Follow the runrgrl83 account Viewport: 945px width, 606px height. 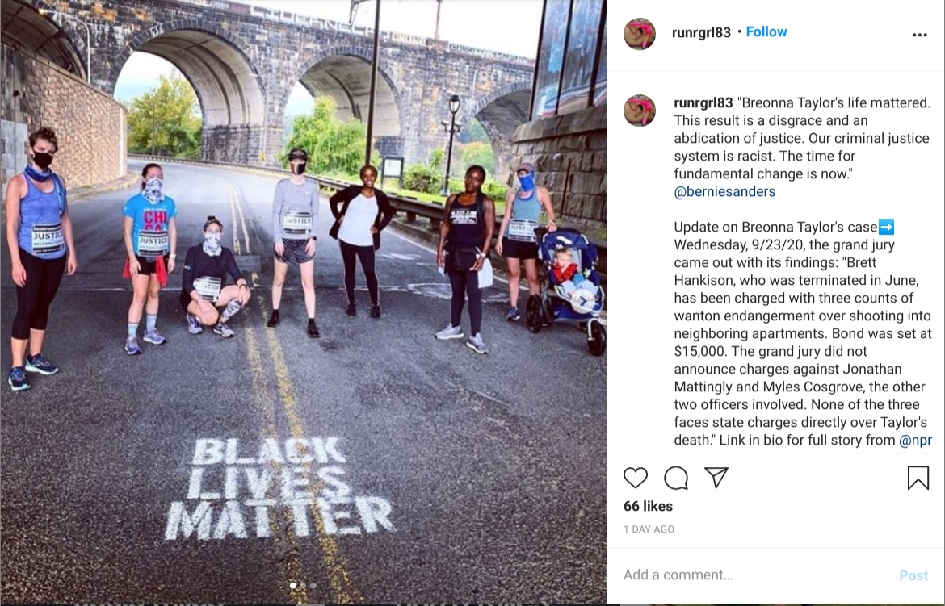(x=766, y=32)
